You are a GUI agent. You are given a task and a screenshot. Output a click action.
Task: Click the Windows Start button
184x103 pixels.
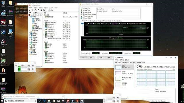point(2,101)
